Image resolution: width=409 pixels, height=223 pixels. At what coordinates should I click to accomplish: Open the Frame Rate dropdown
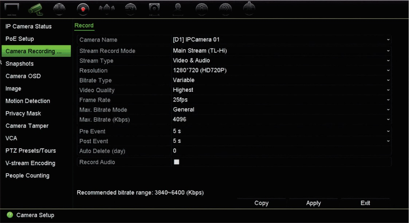click(281, 99)
